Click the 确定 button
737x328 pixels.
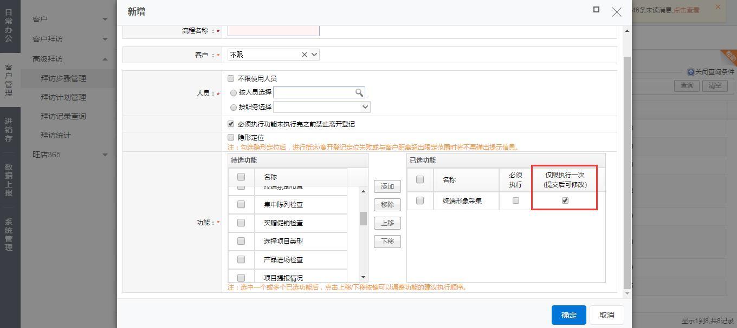click(568, 315)
